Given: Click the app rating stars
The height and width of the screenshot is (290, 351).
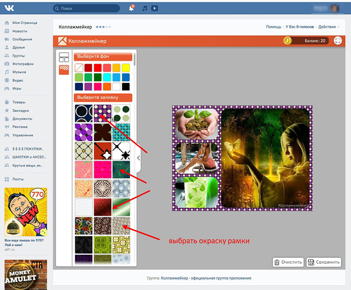Looking at the screenshot, I should pos(103,27).
